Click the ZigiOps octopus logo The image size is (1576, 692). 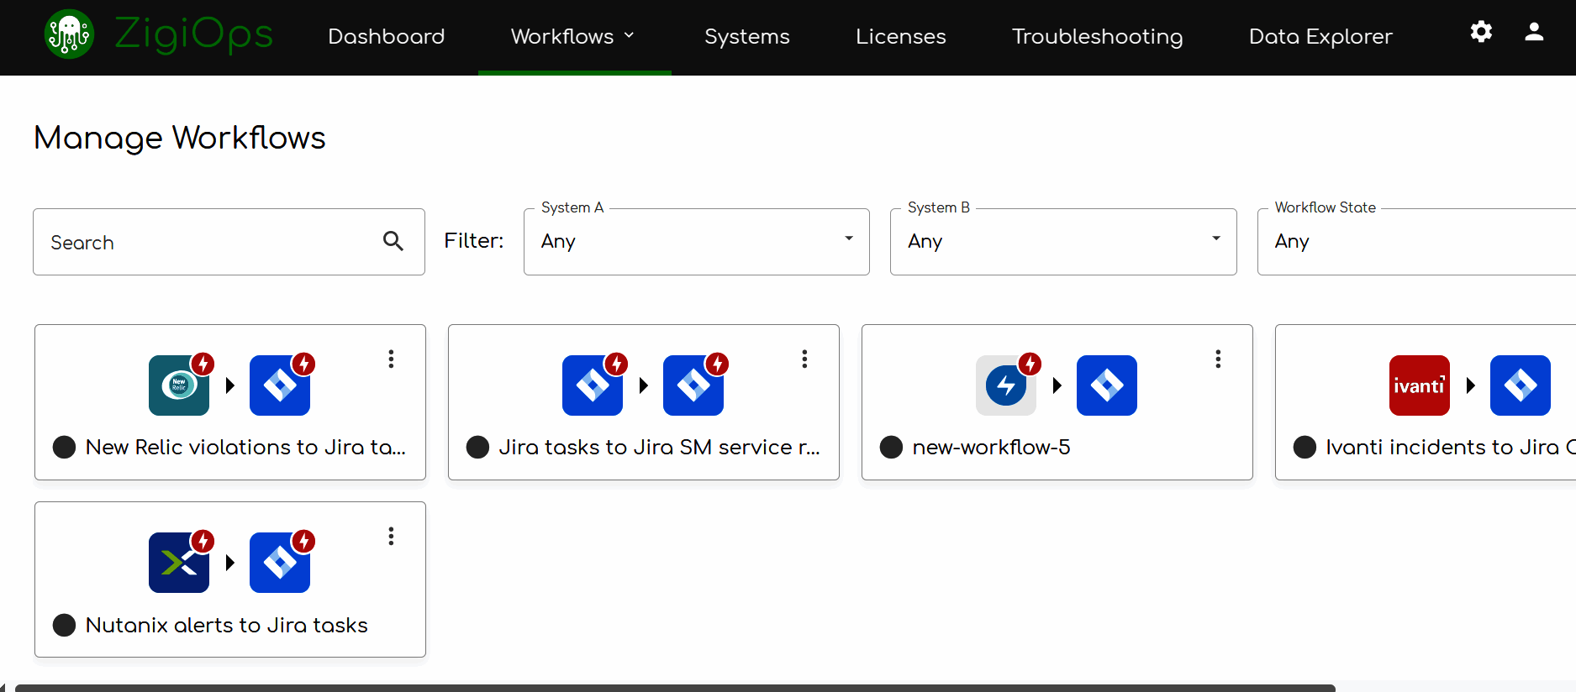point(69,34)
